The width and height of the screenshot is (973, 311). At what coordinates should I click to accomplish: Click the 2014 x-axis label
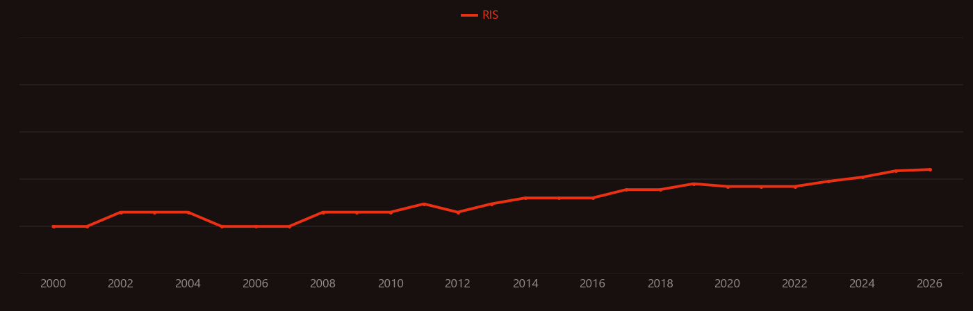(x=525, y=284)
